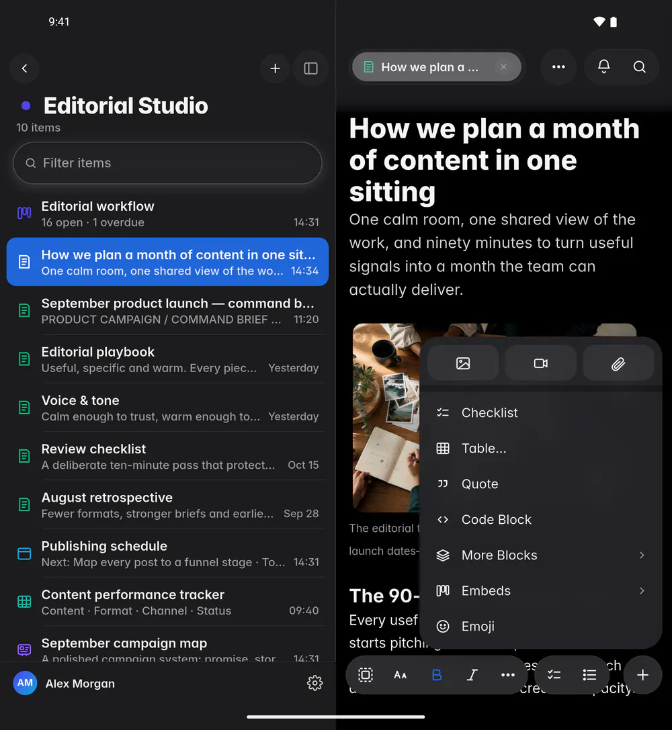Click the editorial desk photo thumbnail
Screen dimensions: 672x730
pos(386,418)
